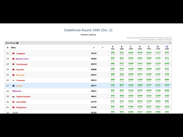Viewport: 183px width, 137px height.
Task: Click the flag beside Network_Error
Action: click(x=13, y=59)
